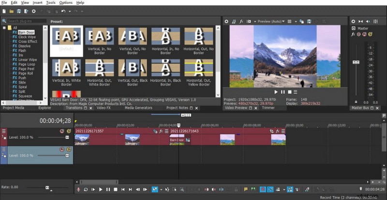387x200 pixels.
Task: Open the File menu
Action: [x=4, y=3]
